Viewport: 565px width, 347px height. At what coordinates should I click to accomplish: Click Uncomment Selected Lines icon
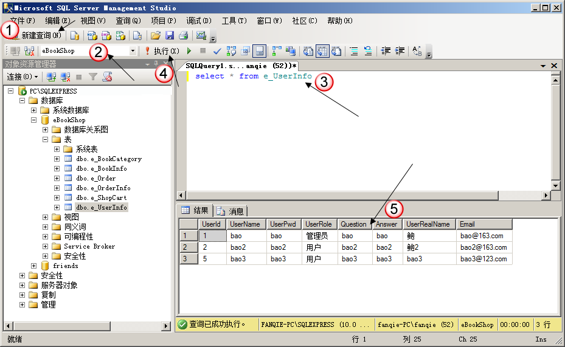pyautogui.click(x=368, y=51)
